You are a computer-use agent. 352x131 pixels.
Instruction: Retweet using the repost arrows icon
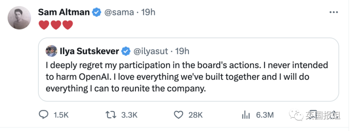[x=111, y=115]
